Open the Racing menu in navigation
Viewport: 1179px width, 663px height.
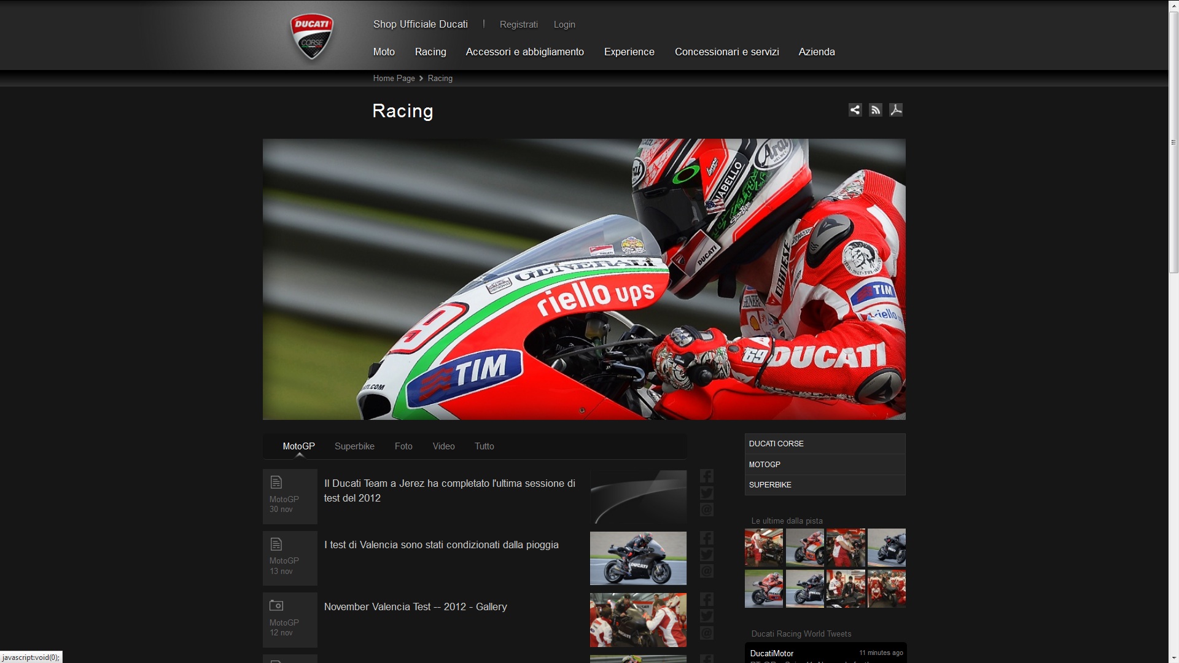430,52
